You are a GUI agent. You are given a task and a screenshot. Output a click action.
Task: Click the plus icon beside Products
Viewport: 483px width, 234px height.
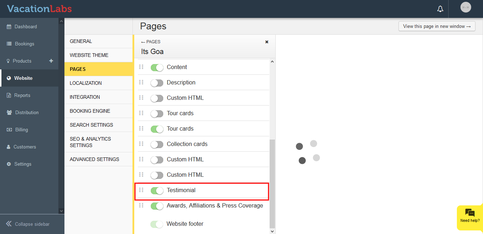click(51, 61)
